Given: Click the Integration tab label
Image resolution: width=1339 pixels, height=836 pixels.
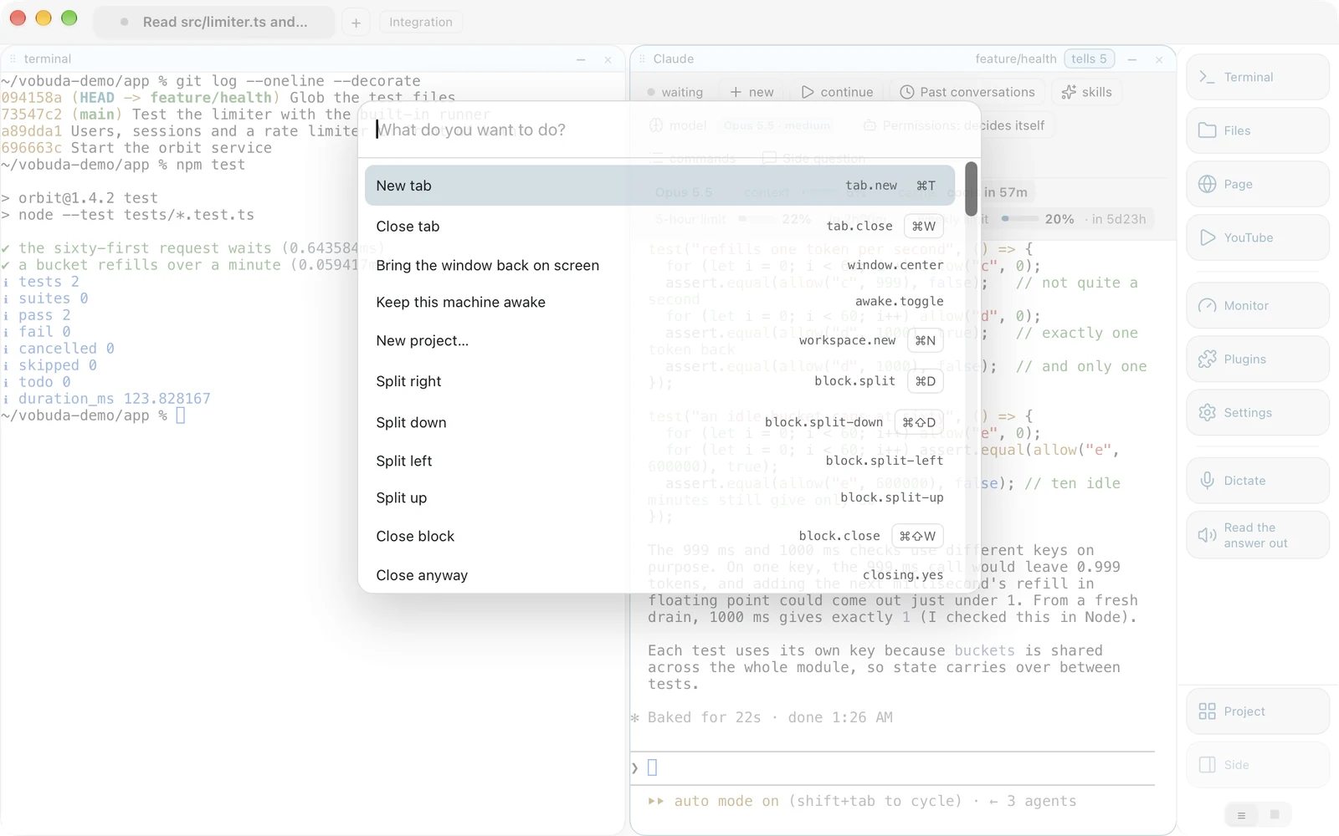Looking at the screenshot, I should (x=421, y=22).
